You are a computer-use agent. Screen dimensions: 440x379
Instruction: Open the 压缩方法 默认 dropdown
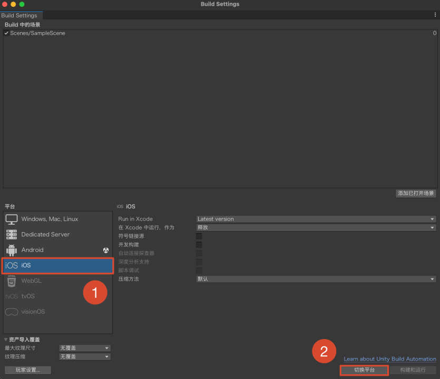(316, 279)
